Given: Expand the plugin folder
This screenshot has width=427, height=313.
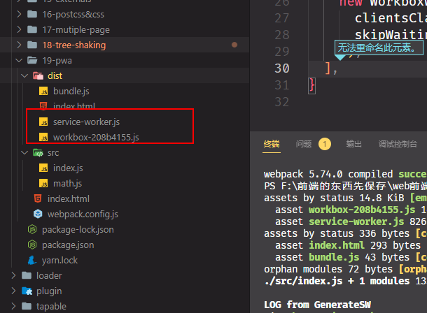Looking at the screenshot, I should [15, 291].
